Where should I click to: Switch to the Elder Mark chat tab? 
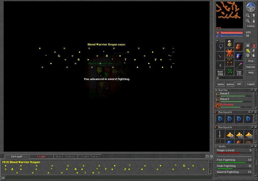pyautogui.click(x=90, y=157)
